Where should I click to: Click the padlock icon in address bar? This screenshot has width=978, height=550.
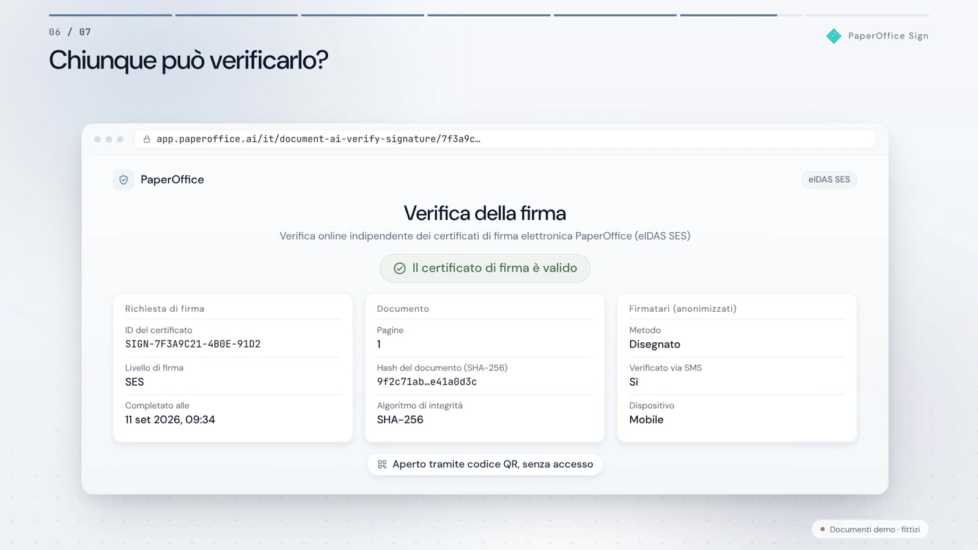click(147, 139)
